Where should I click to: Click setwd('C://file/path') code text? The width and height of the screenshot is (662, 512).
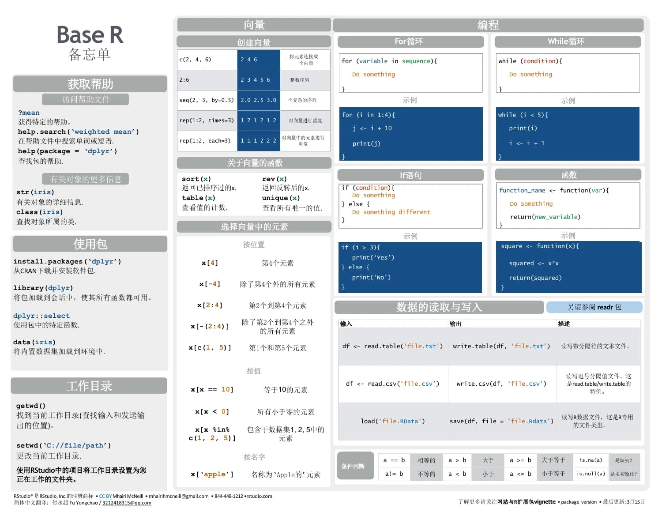pyautogui.click(x=64, y=445)
